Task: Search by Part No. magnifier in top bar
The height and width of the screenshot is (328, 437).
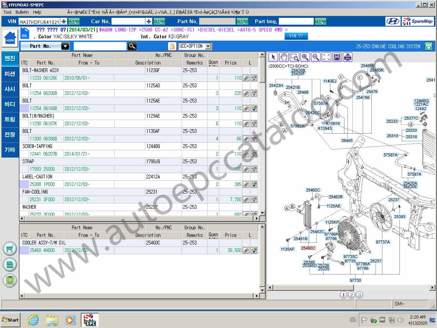Action: (242, 21)
